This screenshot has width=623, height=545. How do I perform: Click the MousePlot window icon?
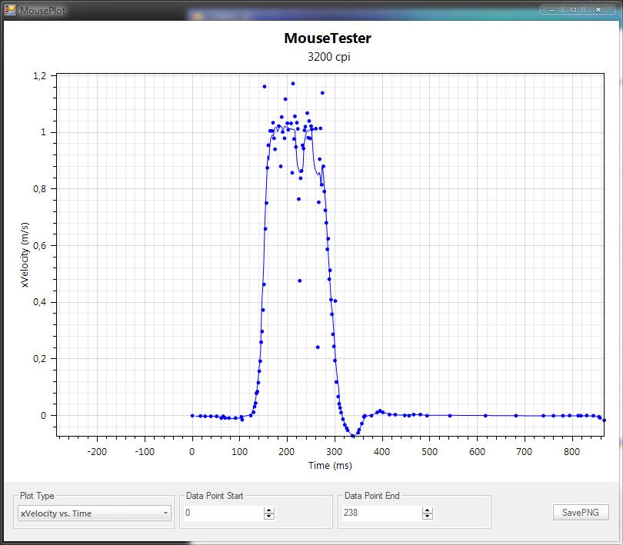9,10
